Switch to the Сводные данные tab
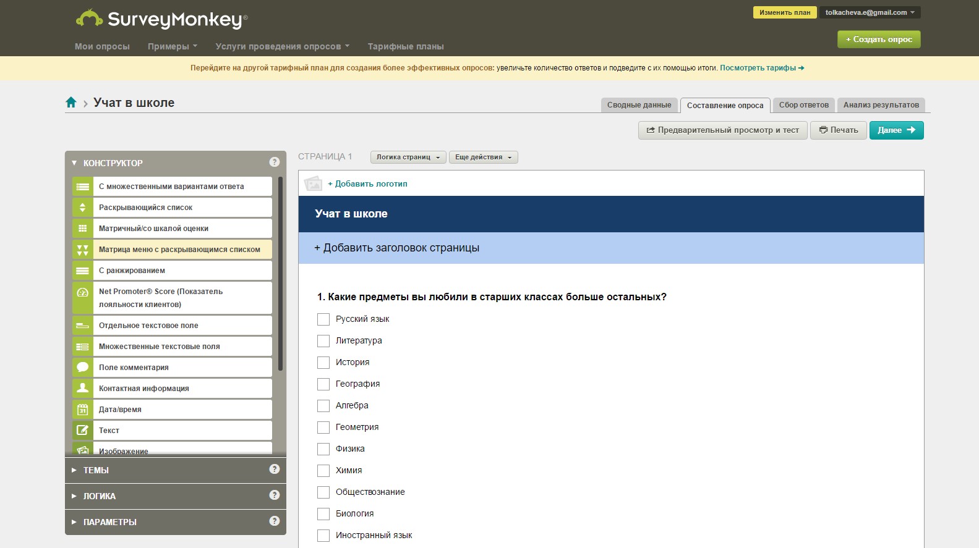This screenshot has height=548, width=979. (x=639, y=105)
